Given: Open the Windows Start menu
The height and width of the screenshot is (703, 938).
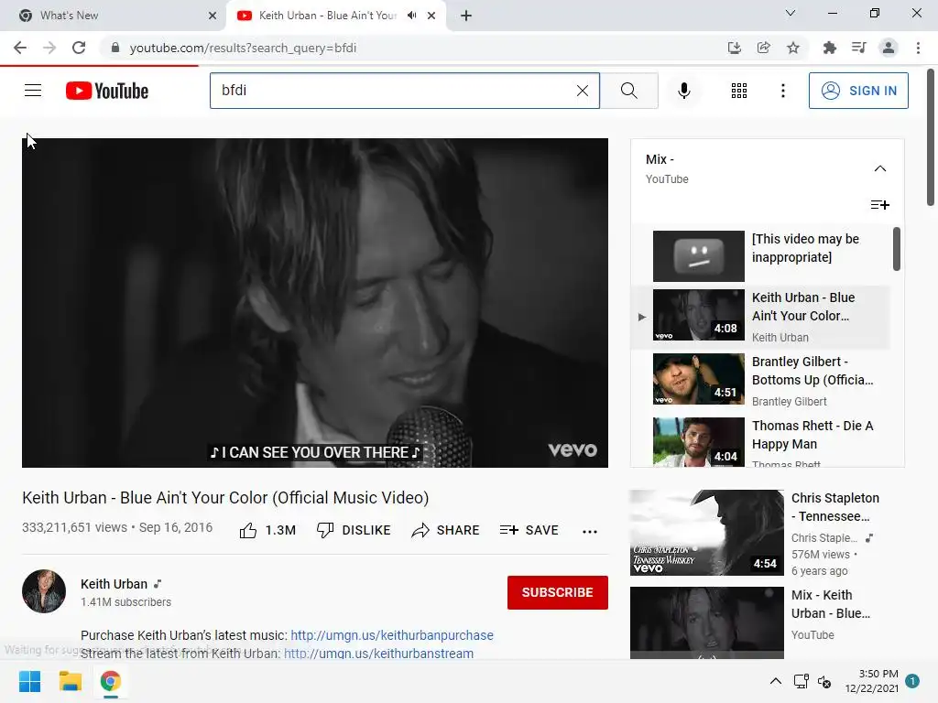Looking at the screenshot, I should [29, 681].
